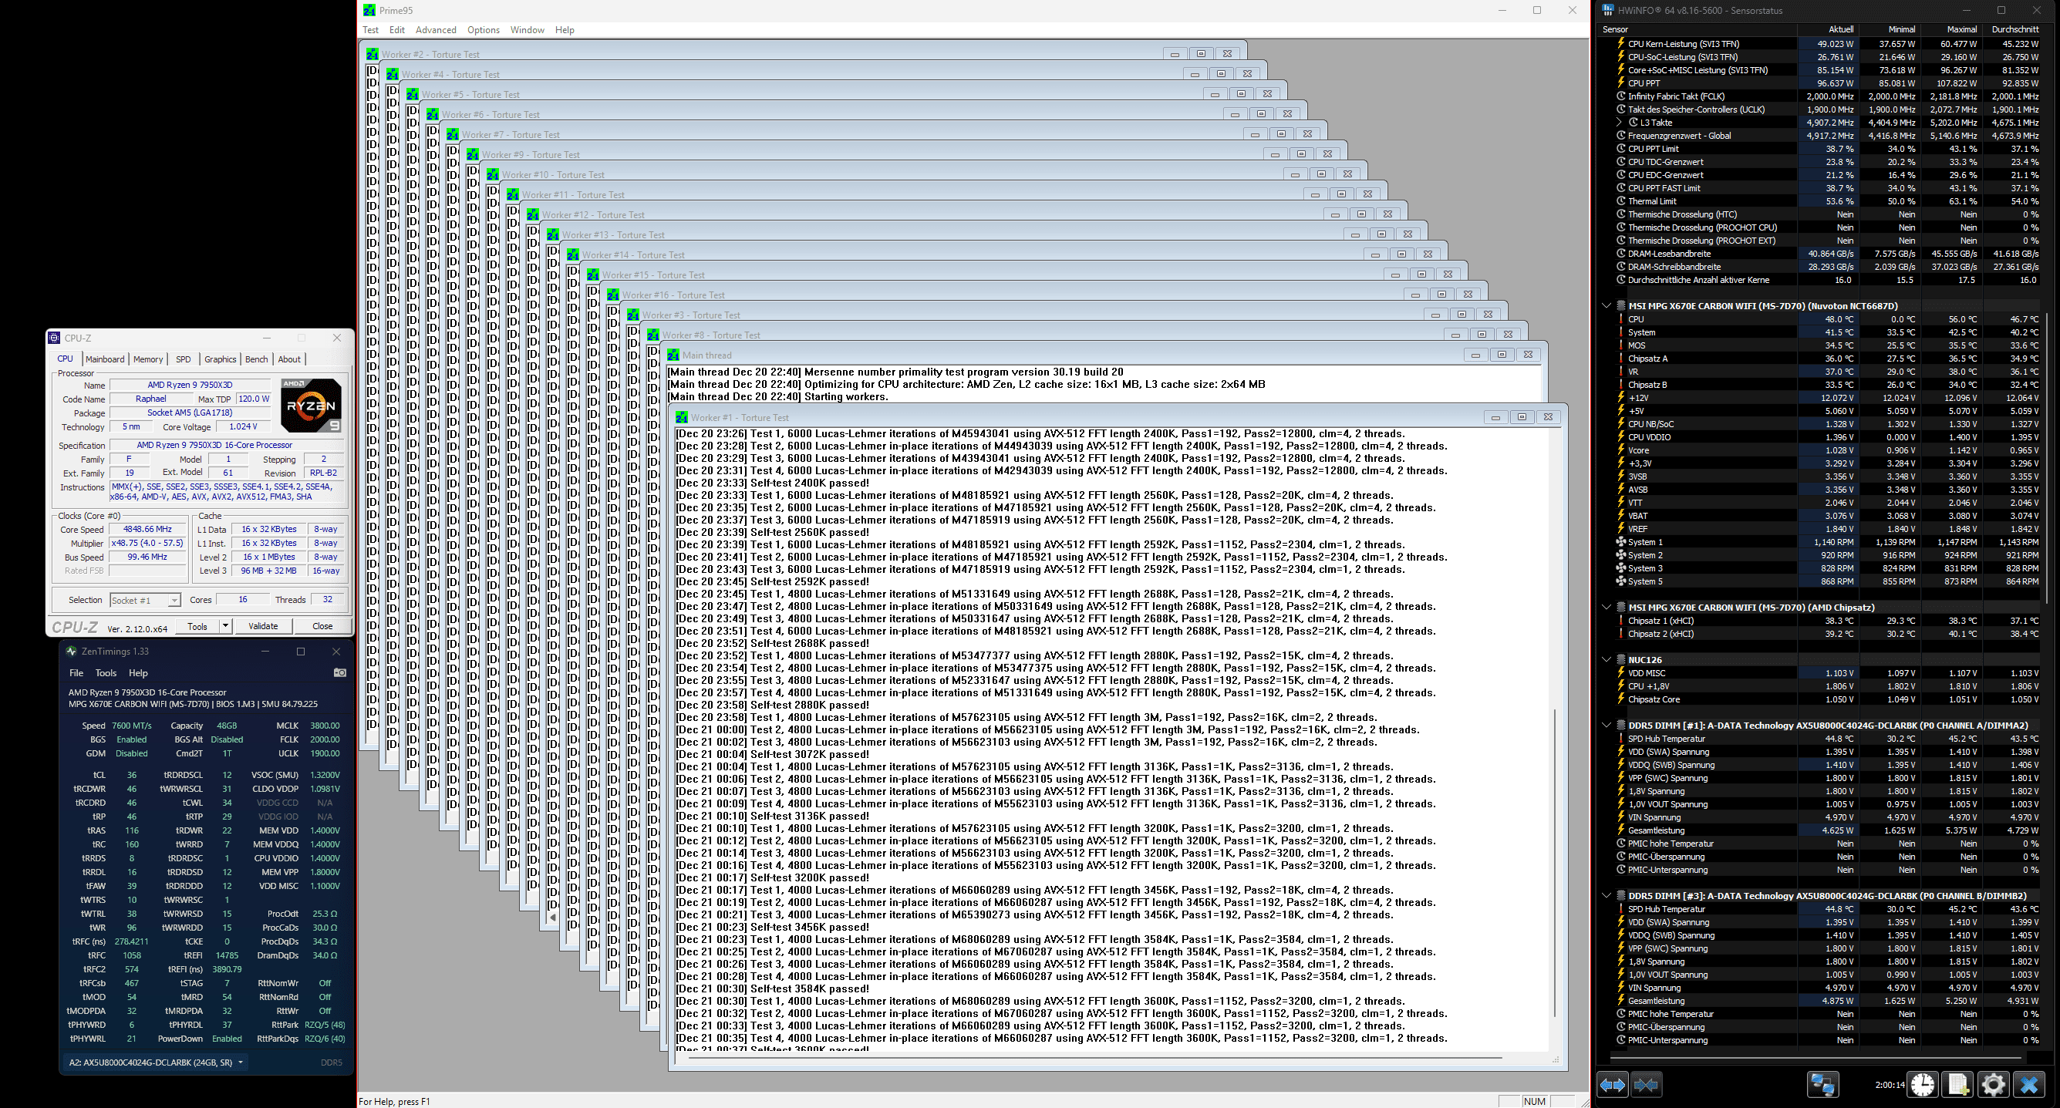Open HWiNFO network remote monitoring icon
The height and width of the screenshot is (1108, 2060).
(x=1822, y=1085)
